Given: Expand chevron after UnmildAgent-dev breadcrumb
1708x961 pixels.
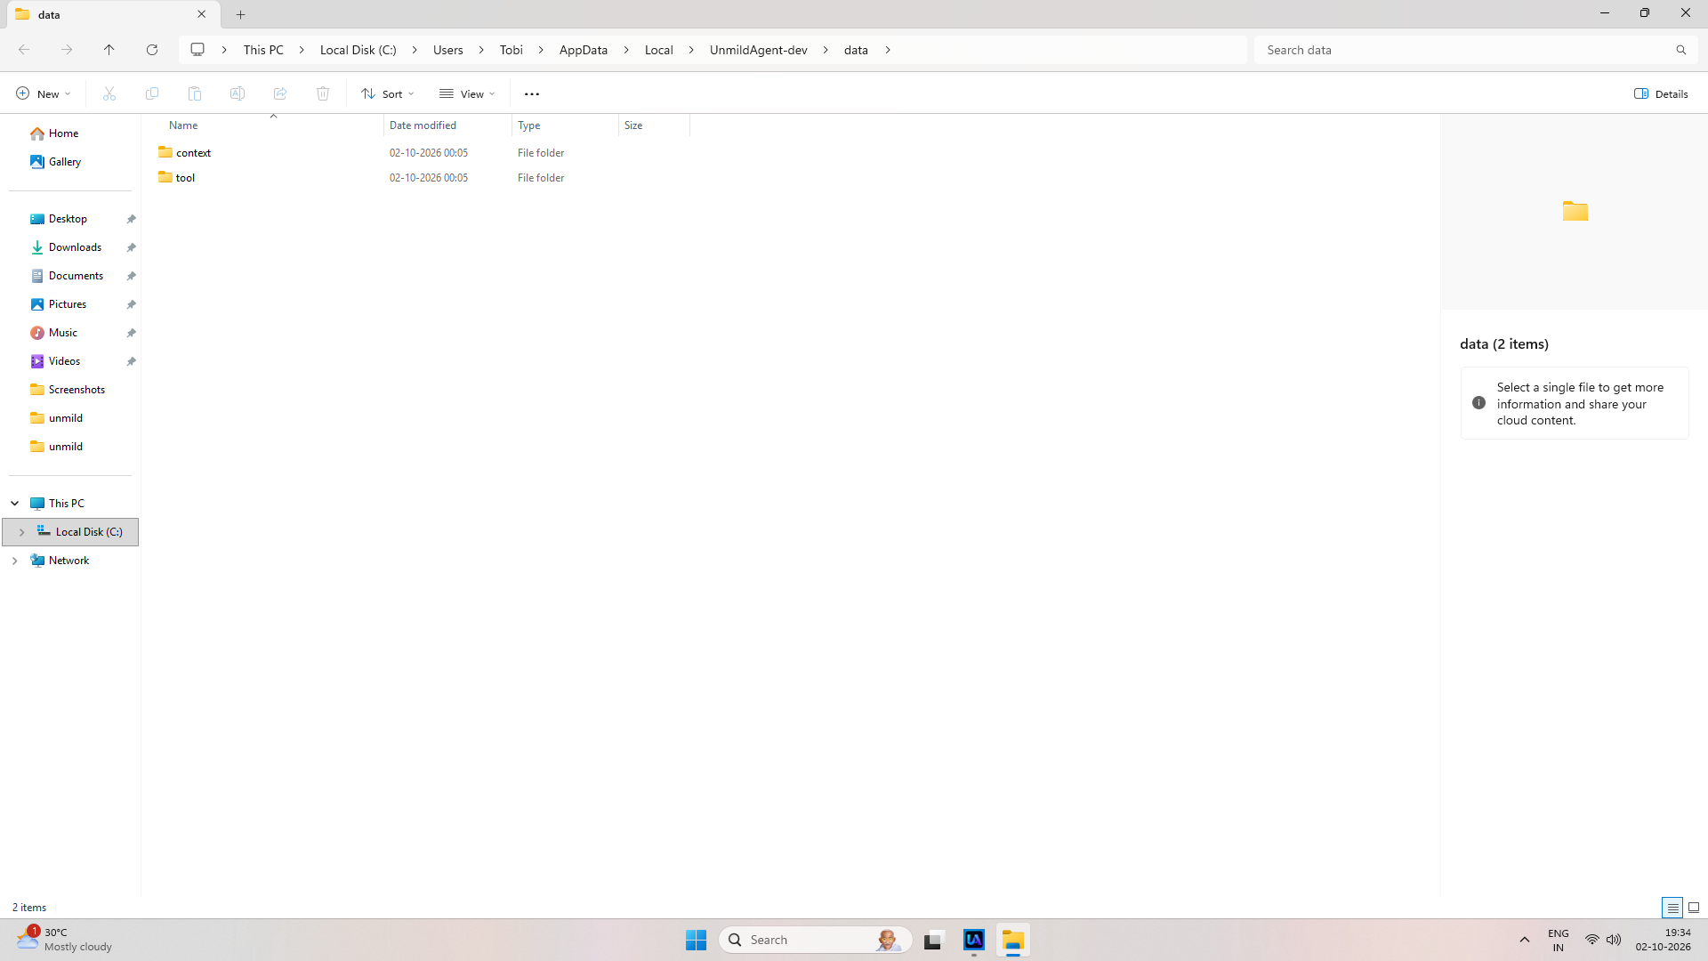Looking at the screenshot, I should (826, 50).
